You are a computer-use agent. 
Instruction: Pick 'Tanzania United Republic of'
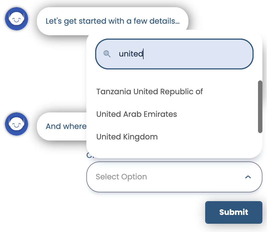point(149,91)
